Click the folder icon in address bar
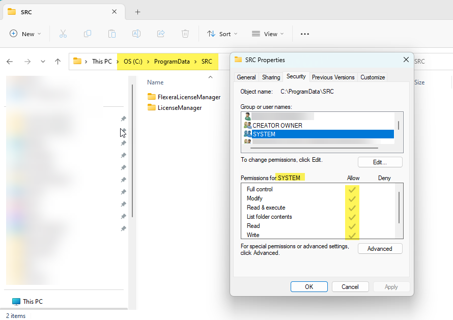The image size is (453, 320). coord(77,61)
